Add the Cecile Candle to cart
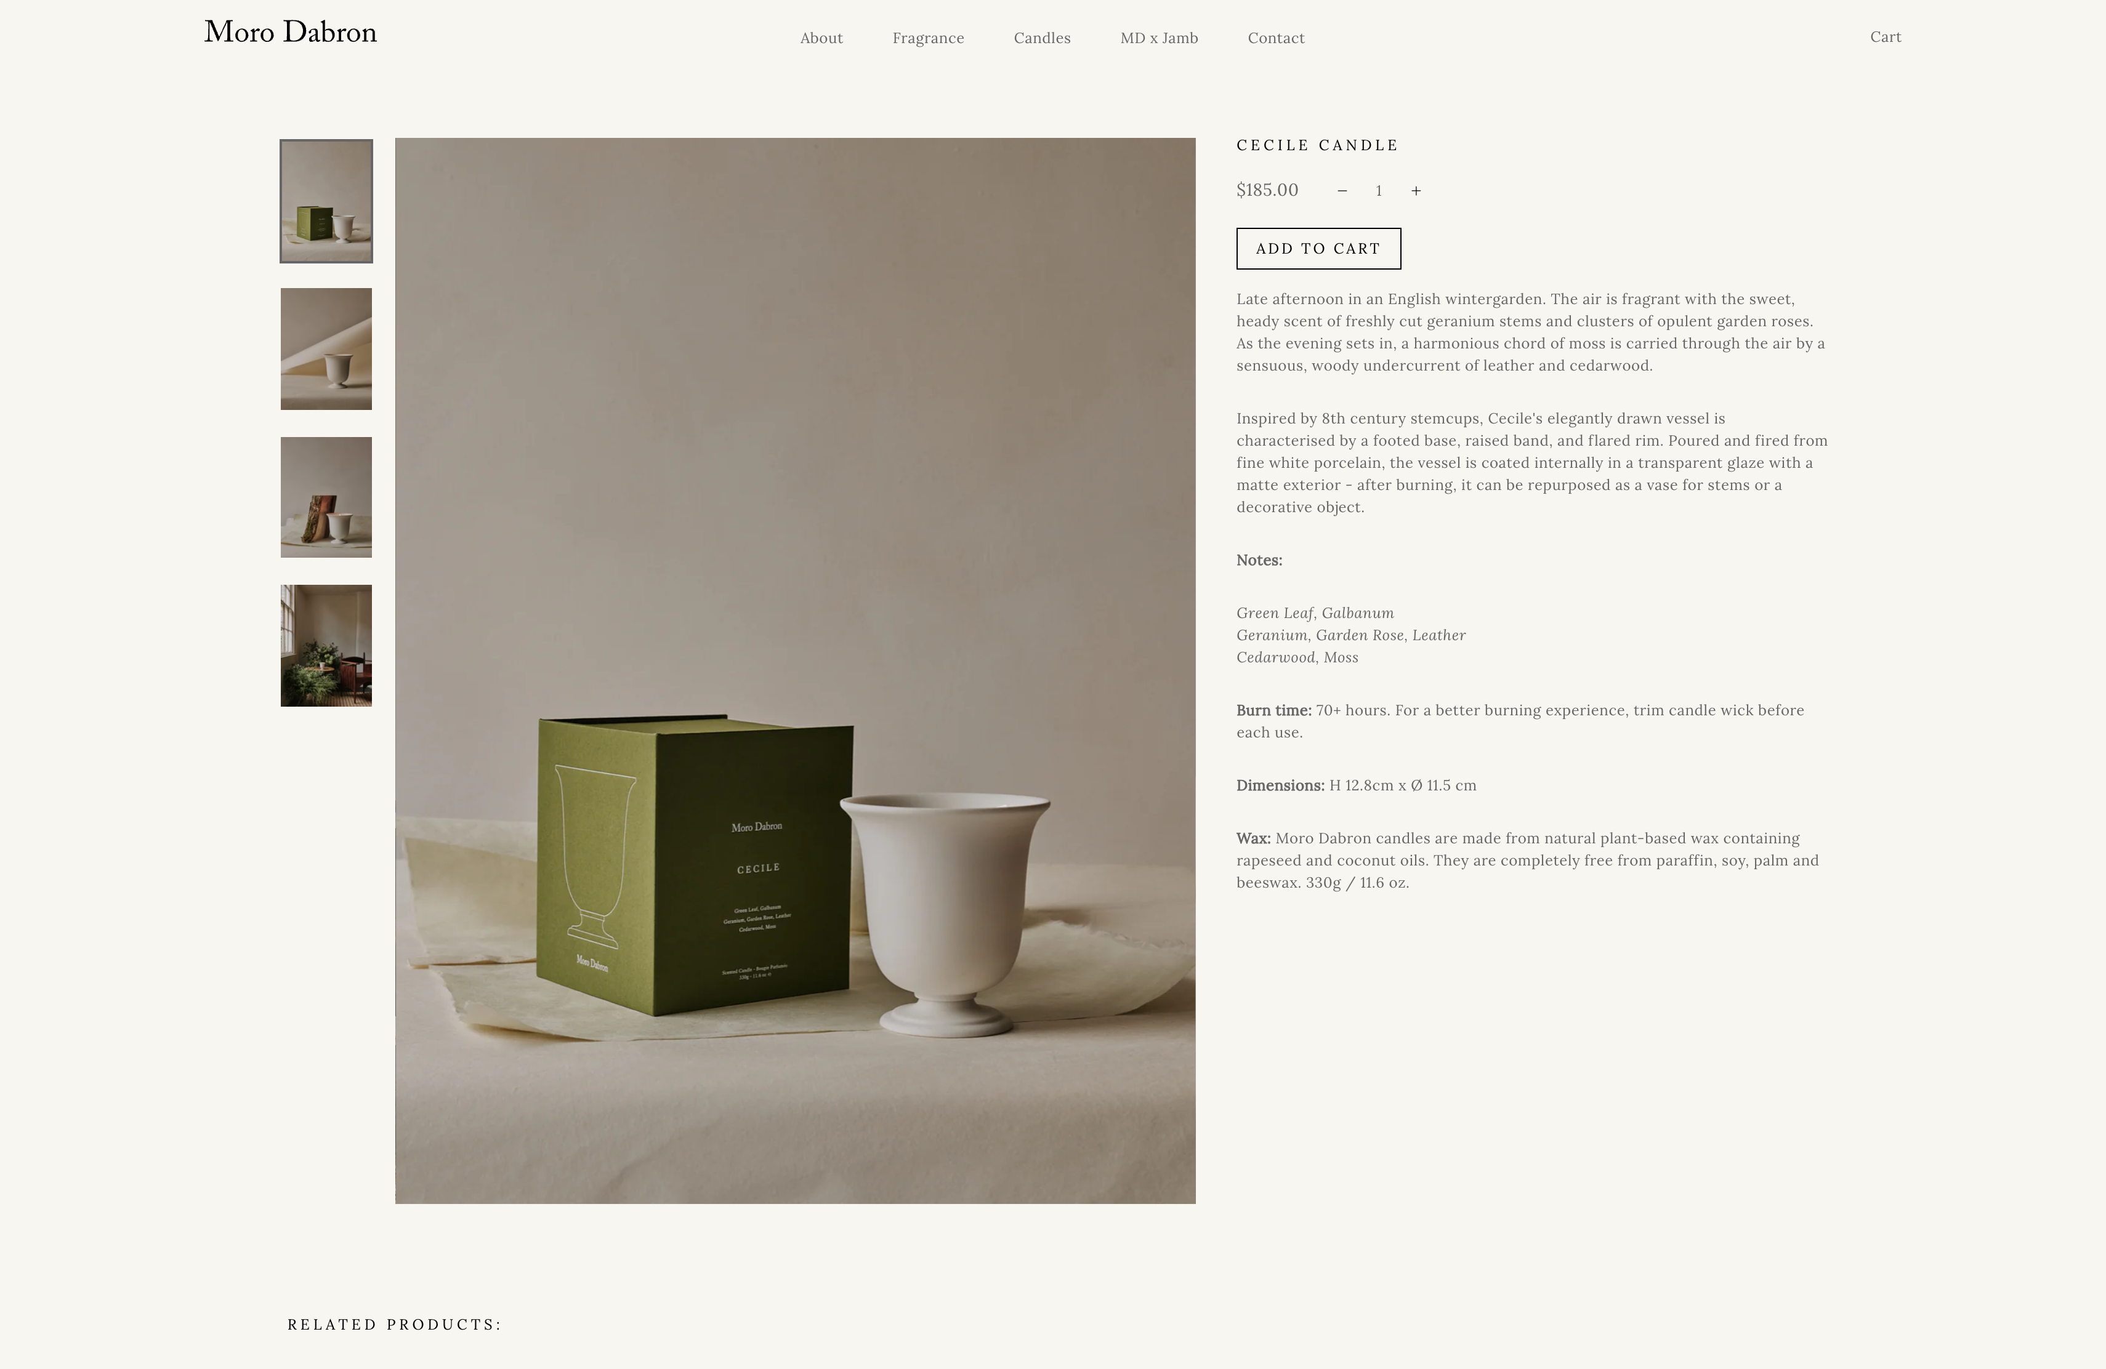 point(1318,249)
